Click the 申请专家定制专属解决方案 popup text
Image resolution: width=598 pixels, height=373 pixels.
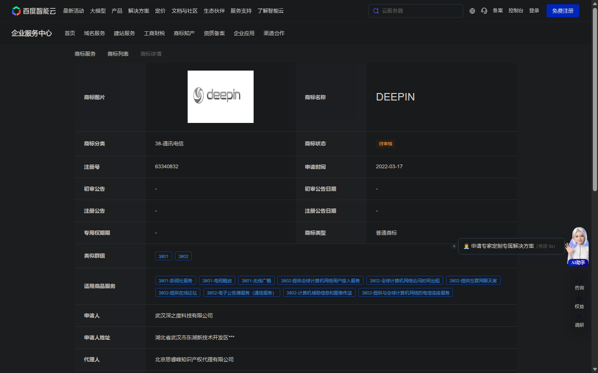(503, 246)
